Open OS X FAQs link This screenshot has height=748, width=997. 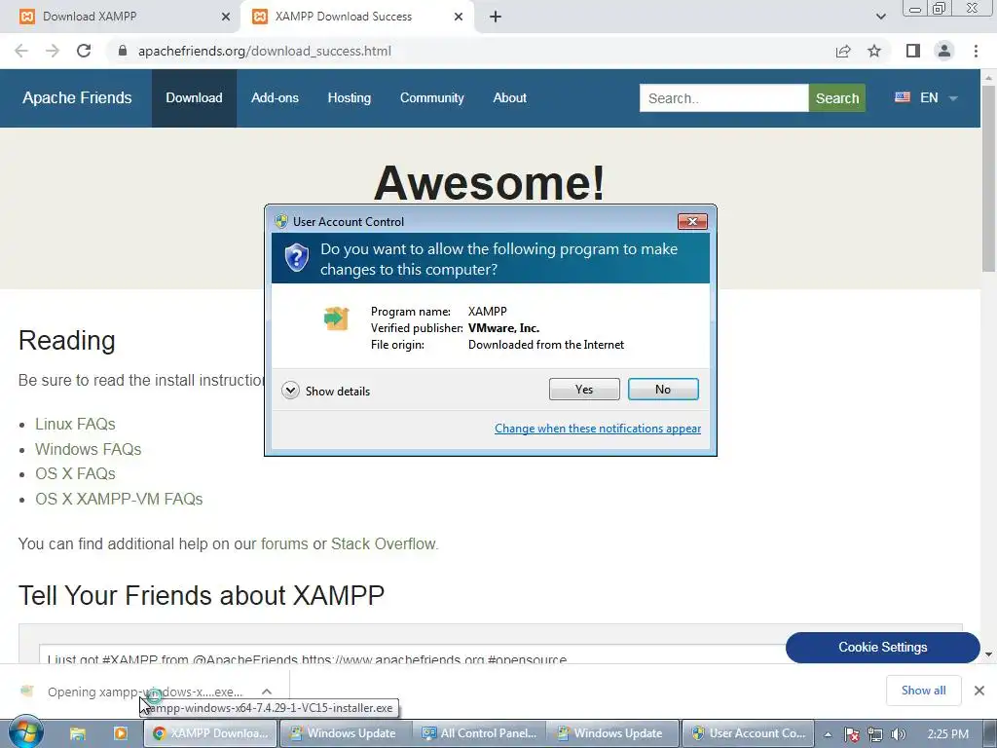(x=75, y=474)
